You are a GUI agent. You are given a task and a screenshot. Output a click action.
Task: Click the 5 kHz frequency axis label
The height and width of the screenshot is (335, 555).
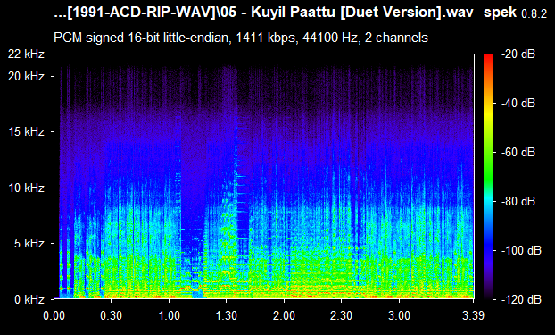coord(29,244)
